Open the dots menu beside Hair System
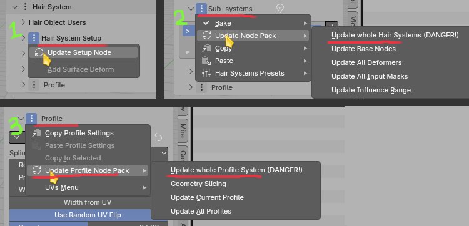The image size is (469, 226). coord(26,7)
